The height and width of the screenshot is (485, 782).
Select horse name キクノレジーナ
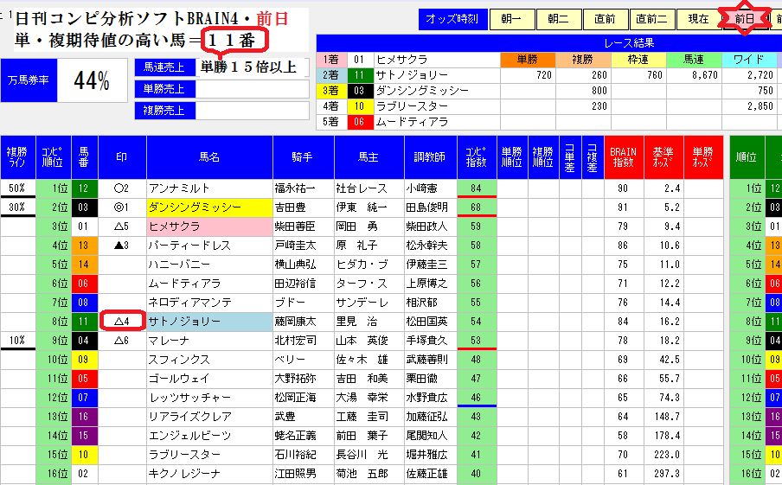coord(209,474)
